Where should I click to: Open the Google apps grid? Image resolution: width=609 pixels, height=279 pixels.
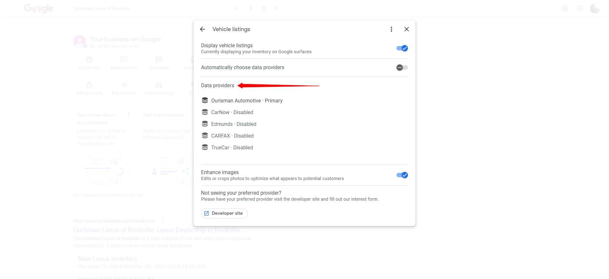[x=580, y=9]
